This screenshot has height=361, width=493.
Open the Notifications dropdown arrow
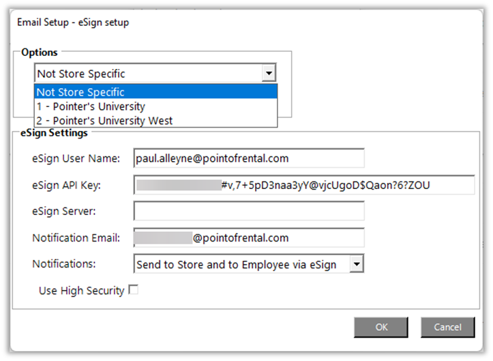[x=357, y=264]
